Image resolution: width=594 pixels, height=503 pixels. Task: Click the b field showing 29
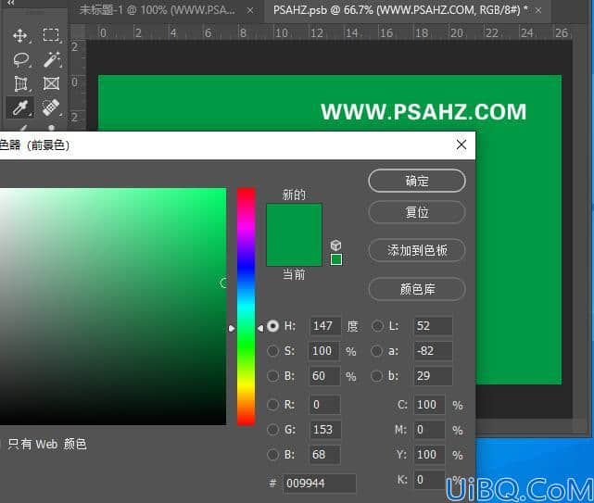(x=433, y=376)
